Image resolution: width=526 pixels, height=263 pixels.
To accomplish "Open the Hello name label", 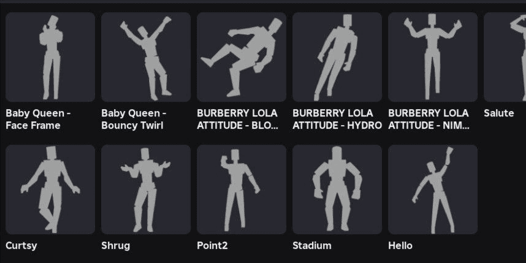I will click(400, 246).
